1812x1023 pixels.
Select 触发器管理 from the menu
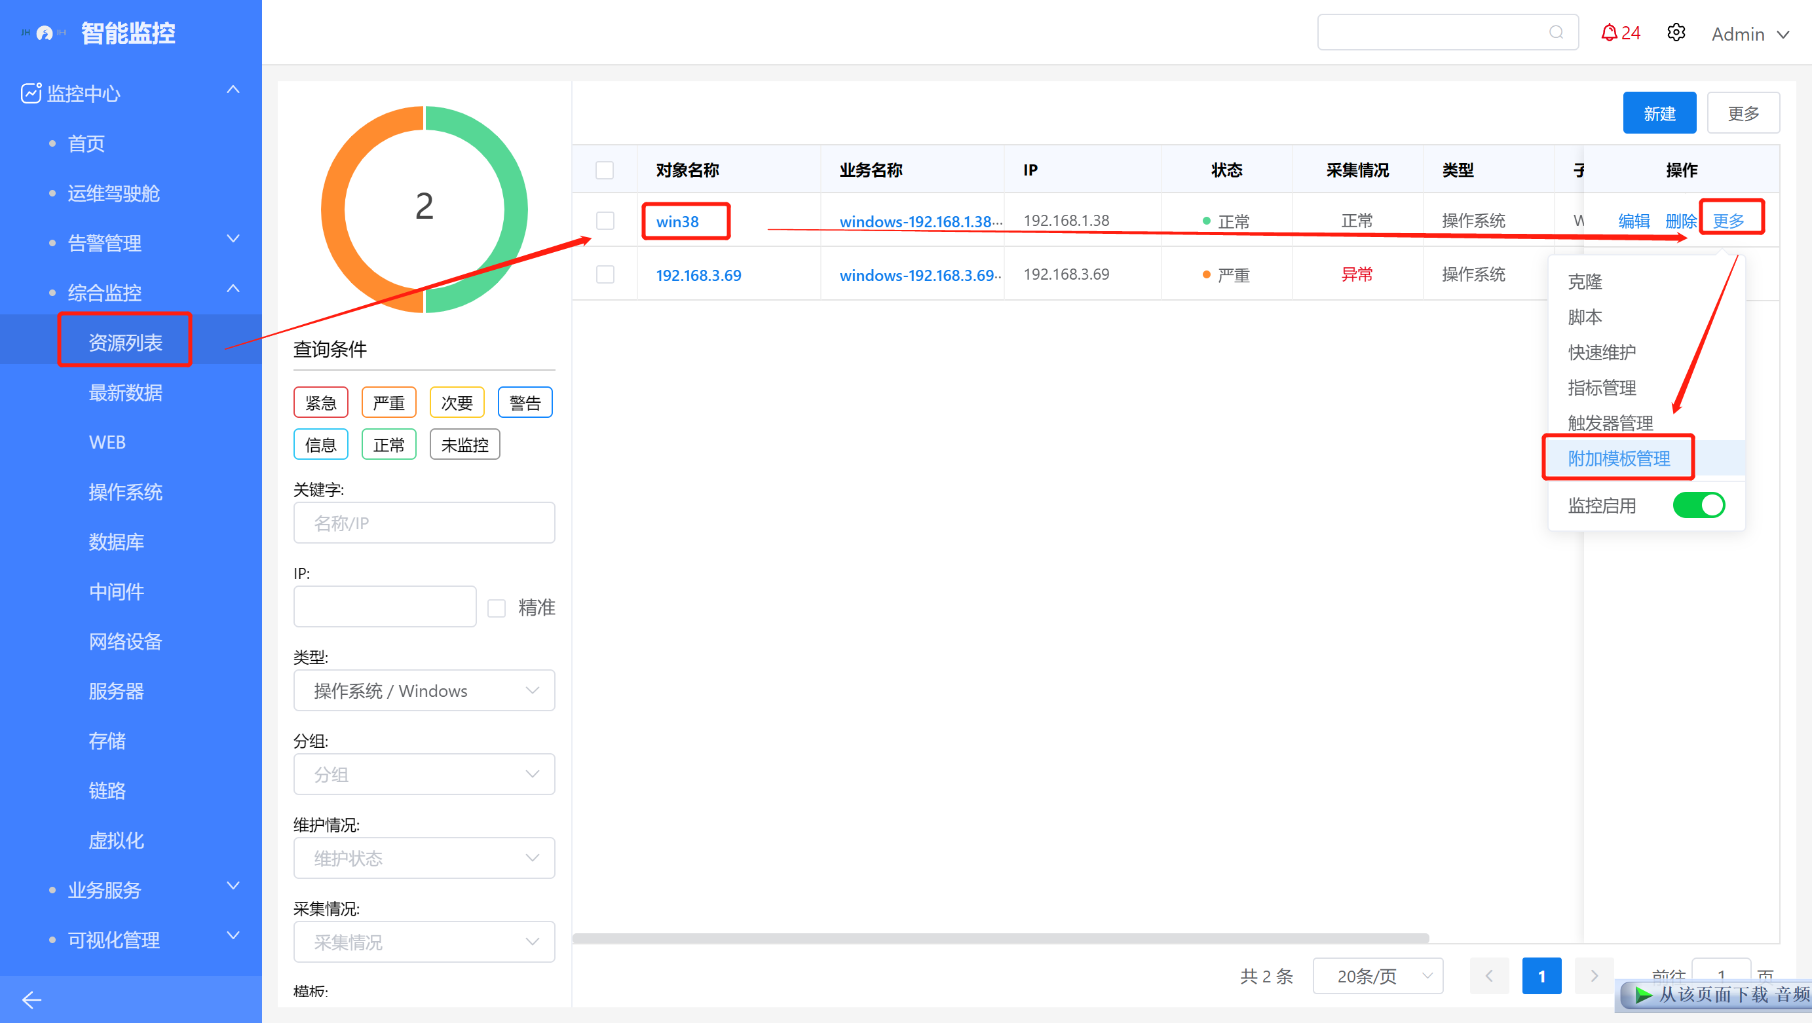pyautogui.click(x=1647, y=422)
